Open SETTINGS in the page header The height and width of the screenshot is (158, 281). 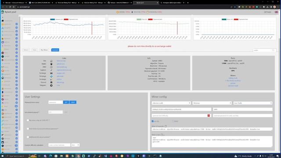coord(267,12)
